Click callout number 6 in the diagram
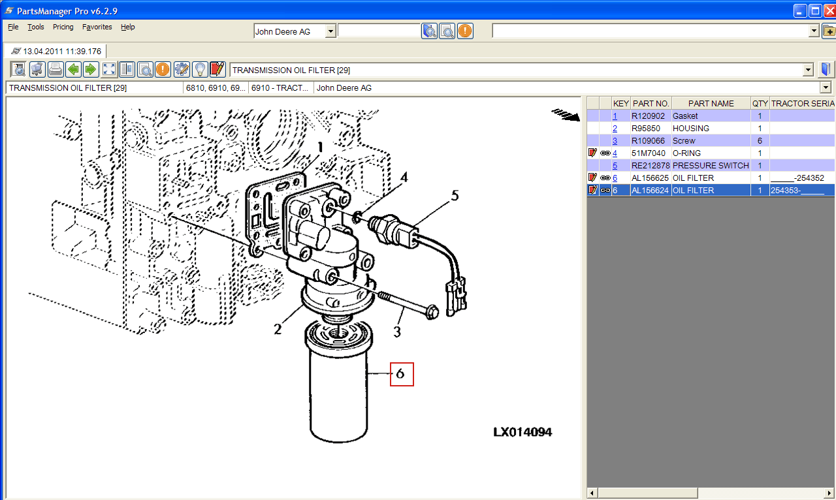836x500 pixels. pyautogui.click(x=401, y=374)
